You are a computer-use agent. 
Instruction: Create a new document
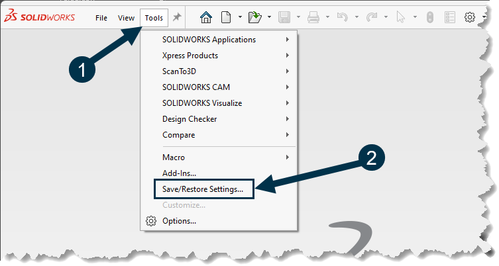226,17
